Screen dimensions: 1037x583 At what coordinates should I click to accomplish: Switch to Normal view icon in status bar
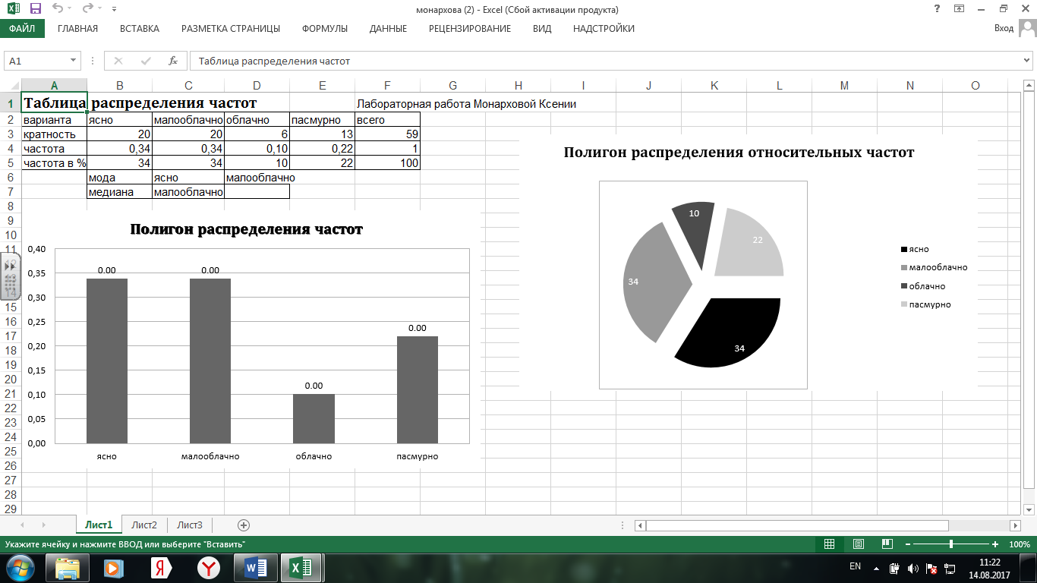[830, 544]
